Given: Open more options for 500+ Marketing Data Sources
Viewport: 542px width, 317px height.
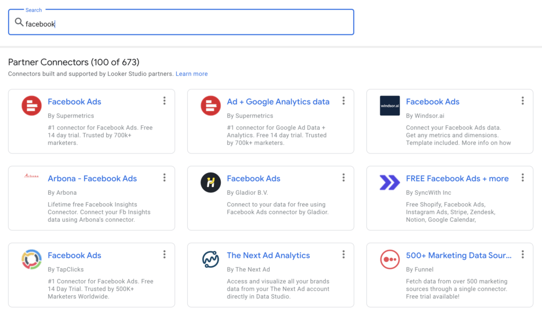Looking at the screenshot, I should (522, 255).
